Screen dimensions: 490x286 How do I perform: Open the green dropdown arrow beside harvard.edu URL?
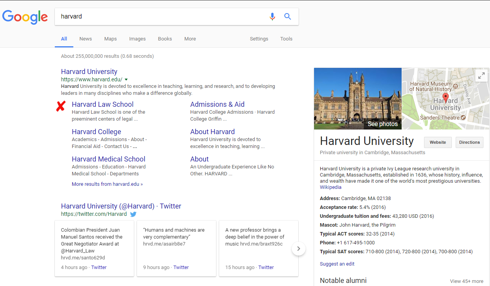(x=126, y=80)
